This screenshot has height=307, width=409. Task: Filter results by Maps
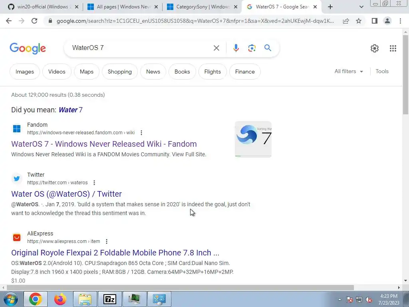pyautogui.click(x=87, y=72)
